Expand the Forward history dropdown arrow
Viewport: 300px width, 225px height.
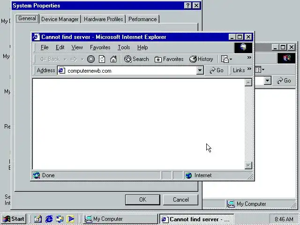click(82, 60)
